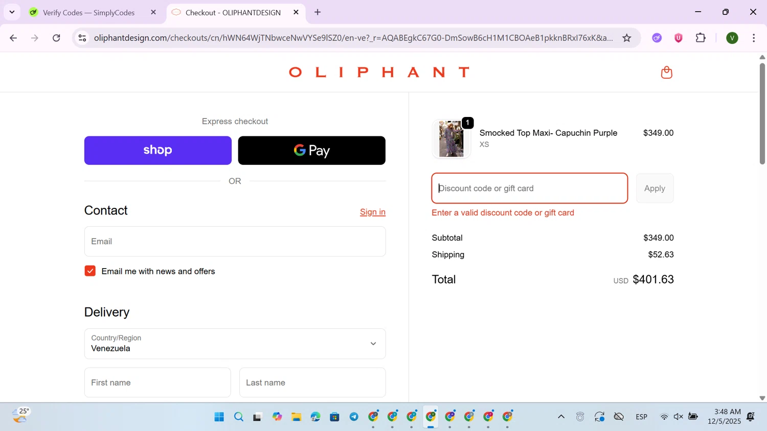Open Windows taskbar search
This screenshot has height=431, width=767.
(239, 417)
